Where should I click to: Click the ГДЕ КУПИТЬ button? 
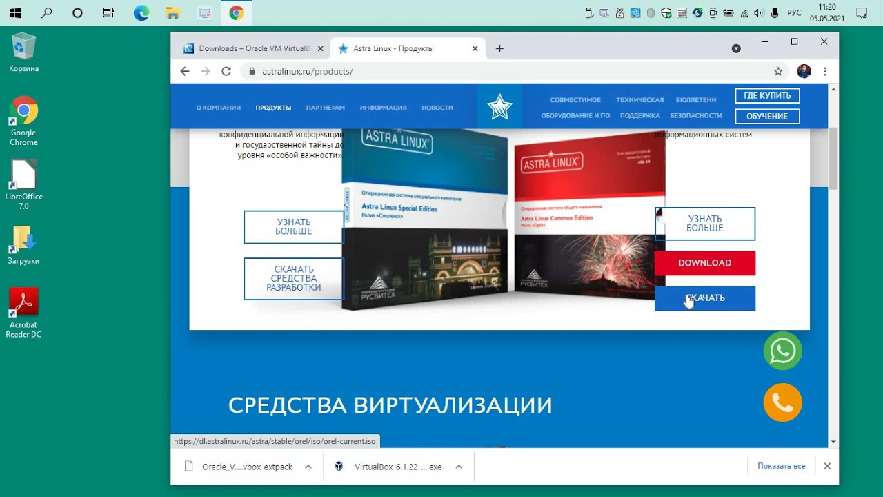767,96
